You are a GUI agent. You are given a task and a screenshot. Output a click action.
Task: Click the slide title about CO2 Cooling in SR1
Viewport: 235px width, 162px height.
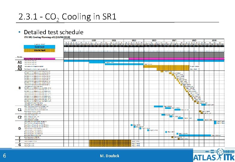(67, 17)
